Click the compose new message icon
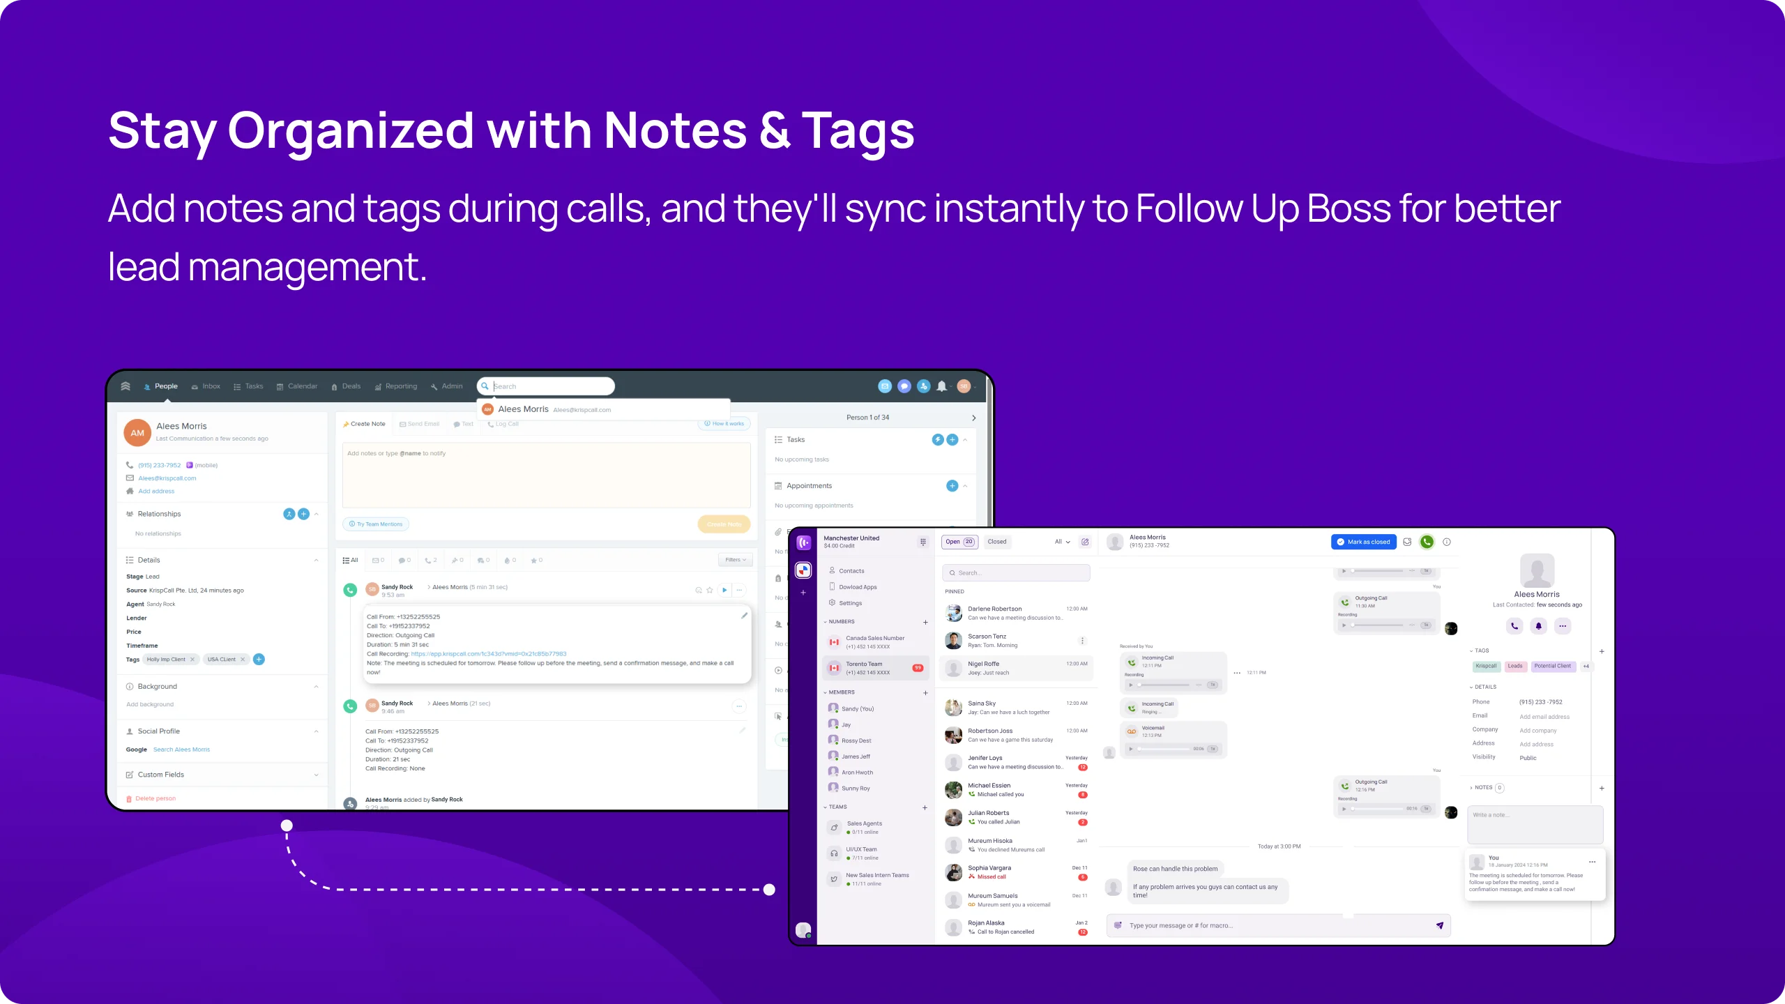Image resolution: width=1785 pixels, height=1004 pixels. (1085, 542)
